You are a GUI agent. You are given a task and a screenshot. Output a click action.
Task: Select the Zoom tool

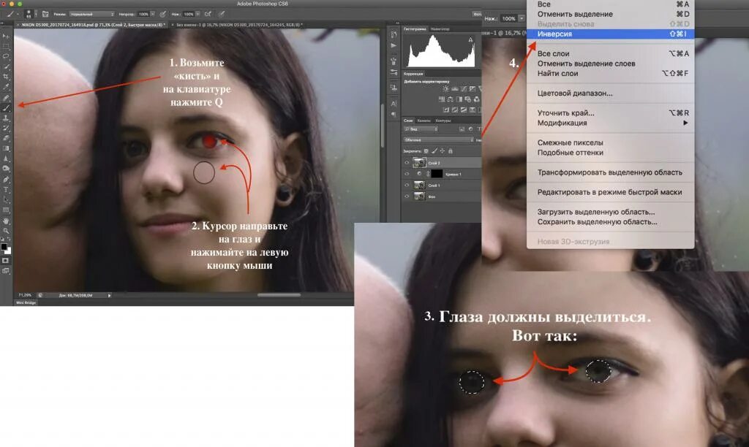point(6,231)
